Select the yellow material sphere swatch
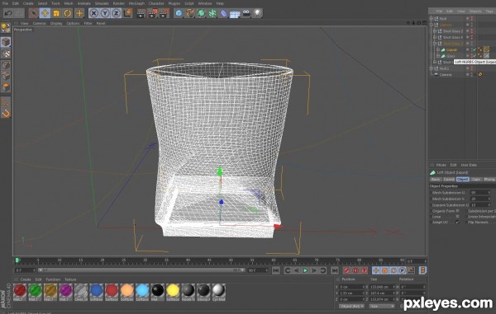Screen dimensions: 496x314 pos(173,291)
